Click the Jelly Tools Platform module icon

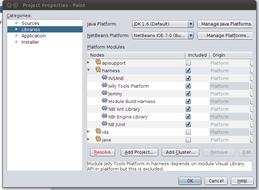pyautogui.click(x=105, y=86)
